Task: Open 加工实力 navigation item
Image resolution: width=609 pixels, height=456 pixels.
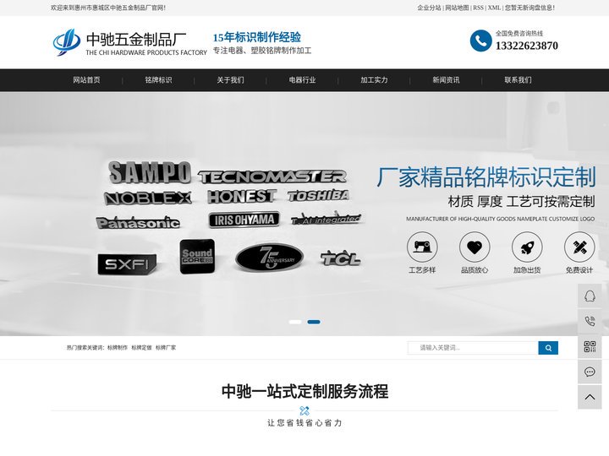Action: pos(374,80)
